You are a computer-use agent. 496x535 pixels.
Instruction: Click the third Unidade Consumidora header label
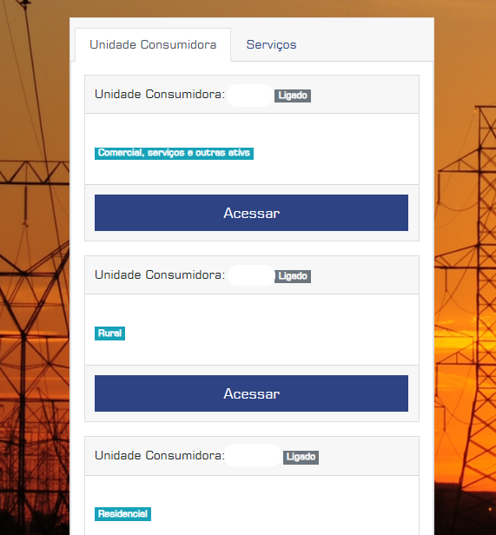coord(160,455)
